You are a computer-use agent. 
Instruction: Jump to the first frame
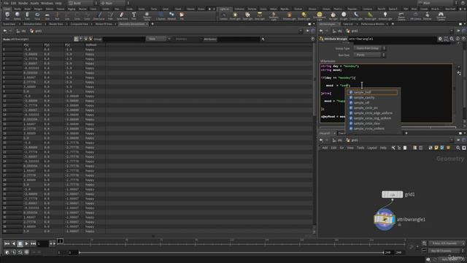click(x=7, y=243)
